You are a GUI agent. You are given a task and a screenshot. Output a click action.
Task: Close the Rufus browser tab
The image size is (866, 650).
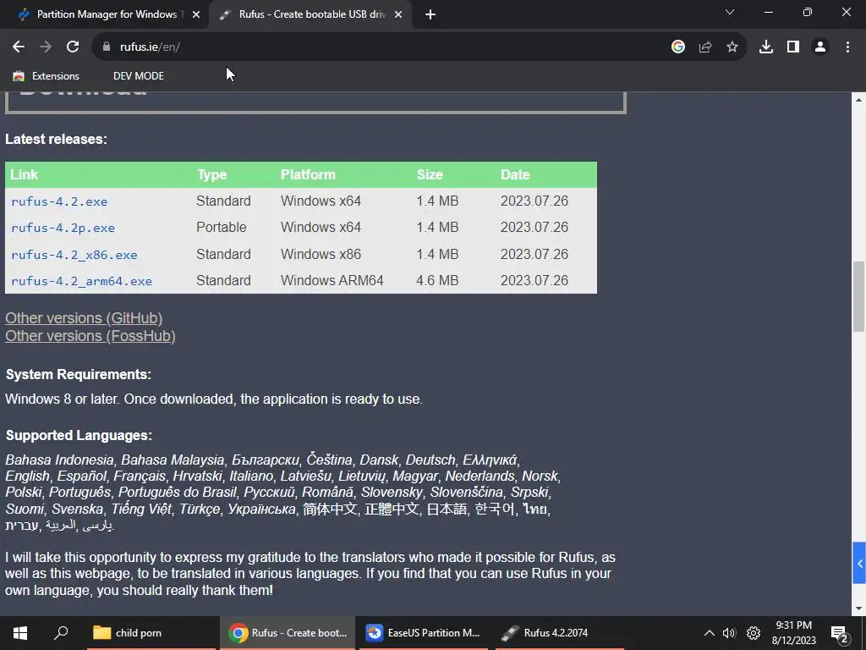pyautogui.click(x=398, y=15)
